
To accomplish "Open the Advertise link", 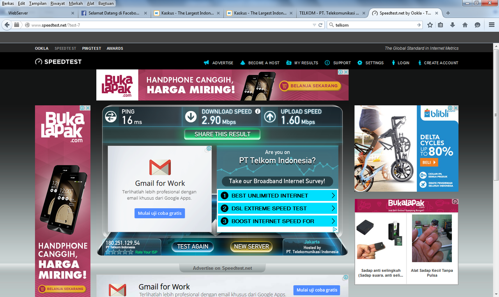I will click(x=218, y=63).
